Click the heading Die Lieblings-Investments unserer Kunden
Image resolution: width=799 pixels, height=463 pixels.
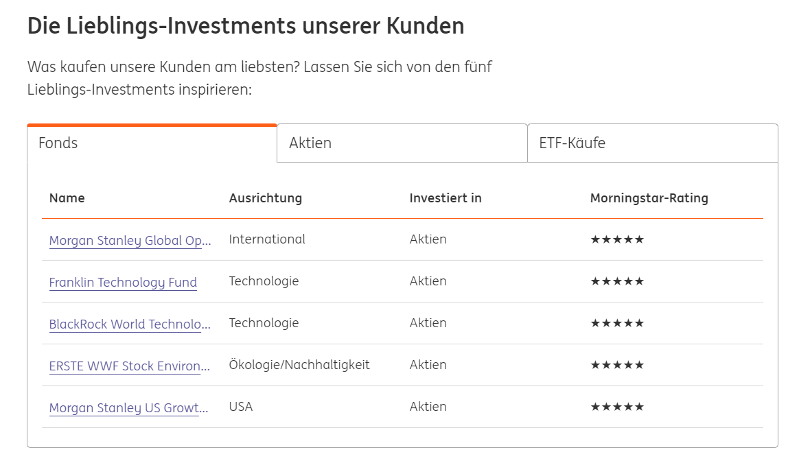coord(246,26)
